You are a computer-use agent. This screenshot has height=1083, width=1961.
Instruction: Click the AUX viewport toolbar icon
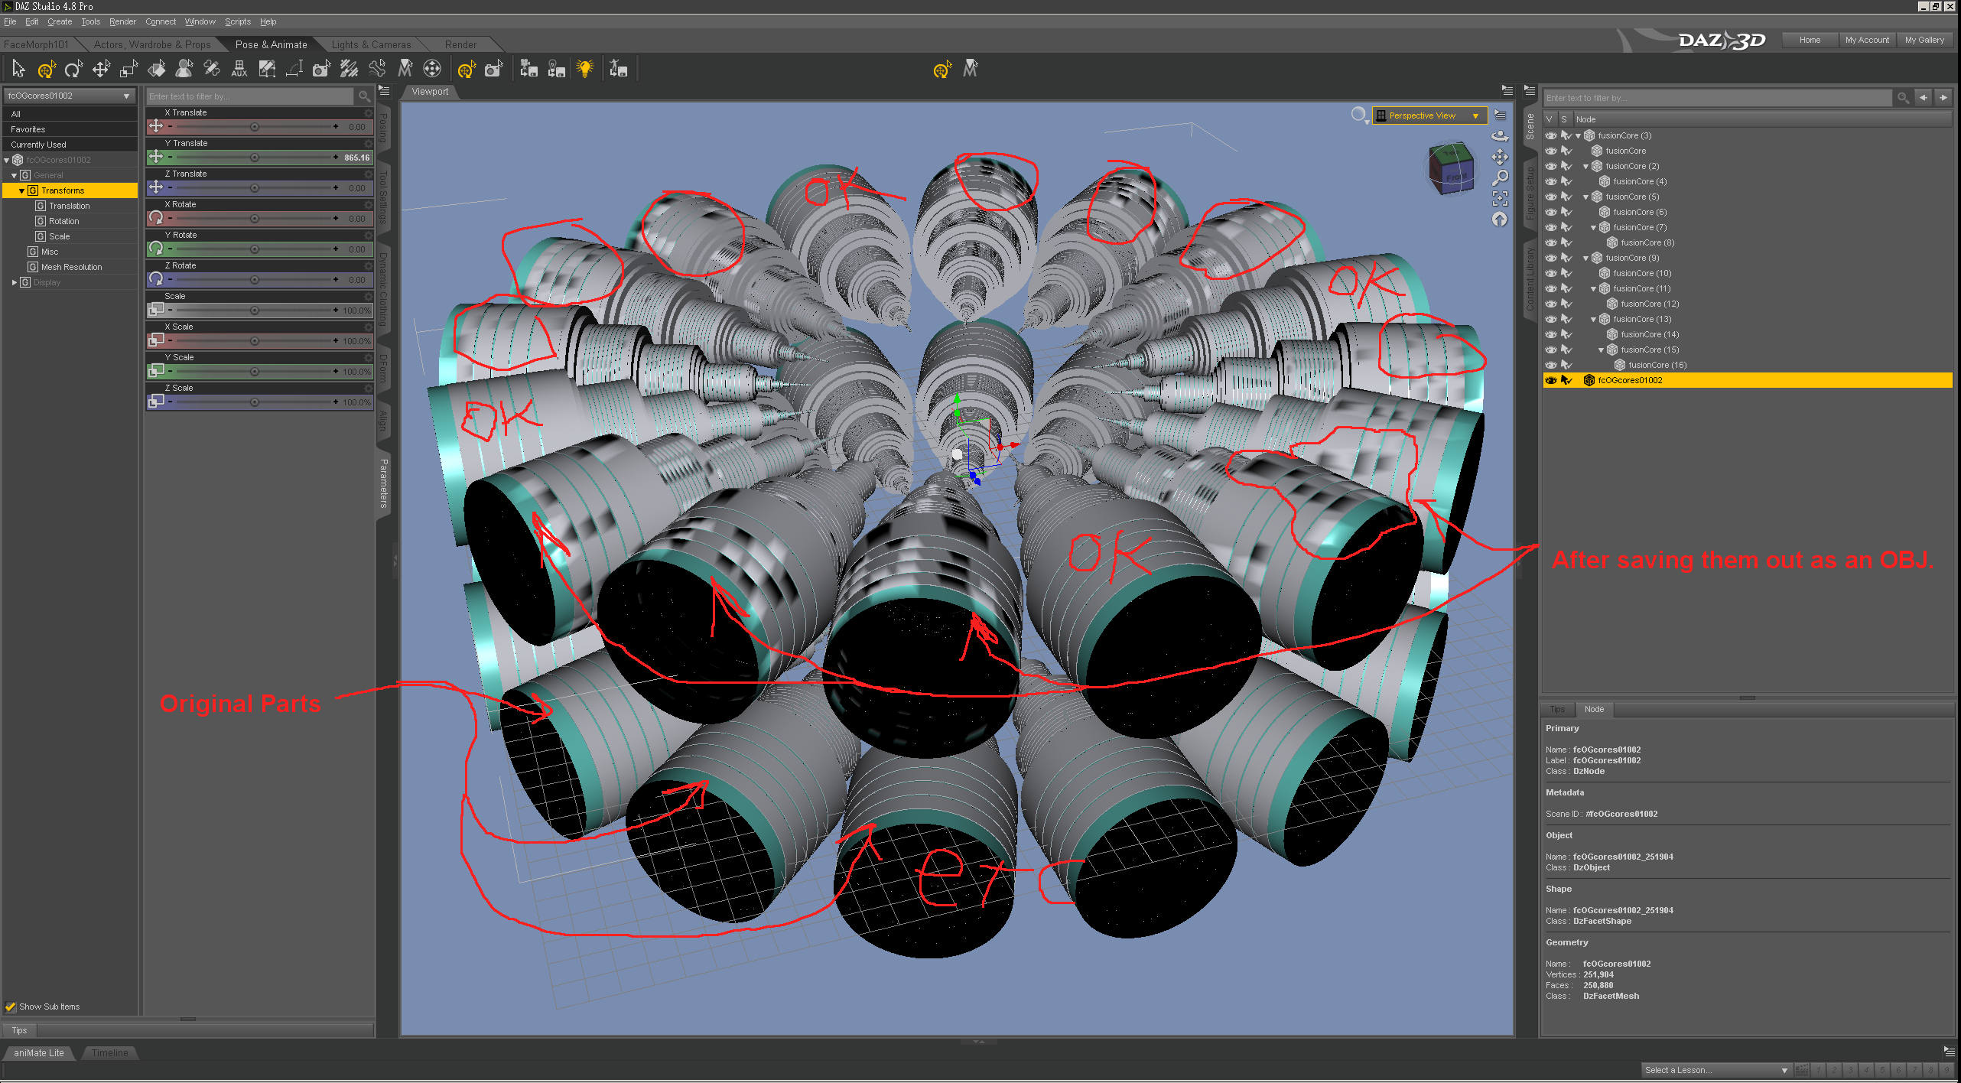239,70
